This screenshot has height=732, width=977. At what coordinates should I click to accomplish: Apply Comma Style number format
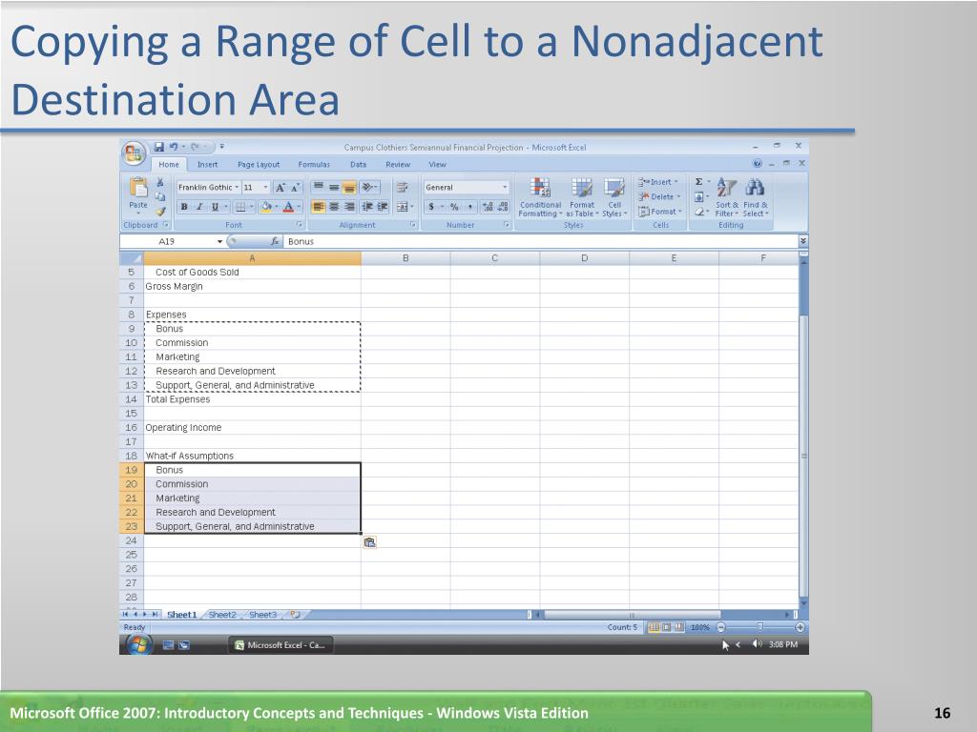[469, 207]
